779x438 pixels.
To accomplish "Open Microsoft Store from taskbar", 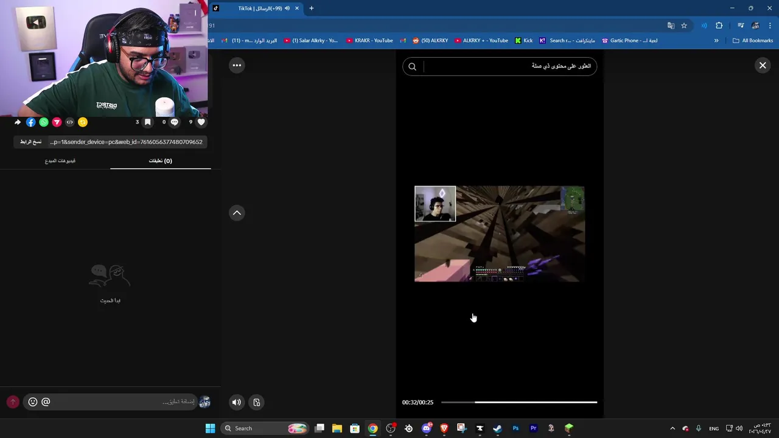I will (355, 428).
